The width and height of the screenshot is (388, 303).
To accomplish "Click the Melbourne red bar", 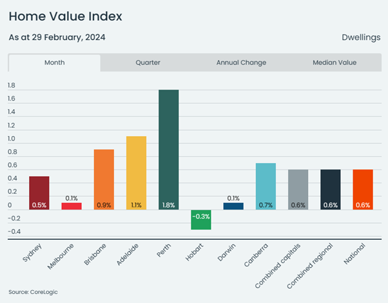I will 72,206.
